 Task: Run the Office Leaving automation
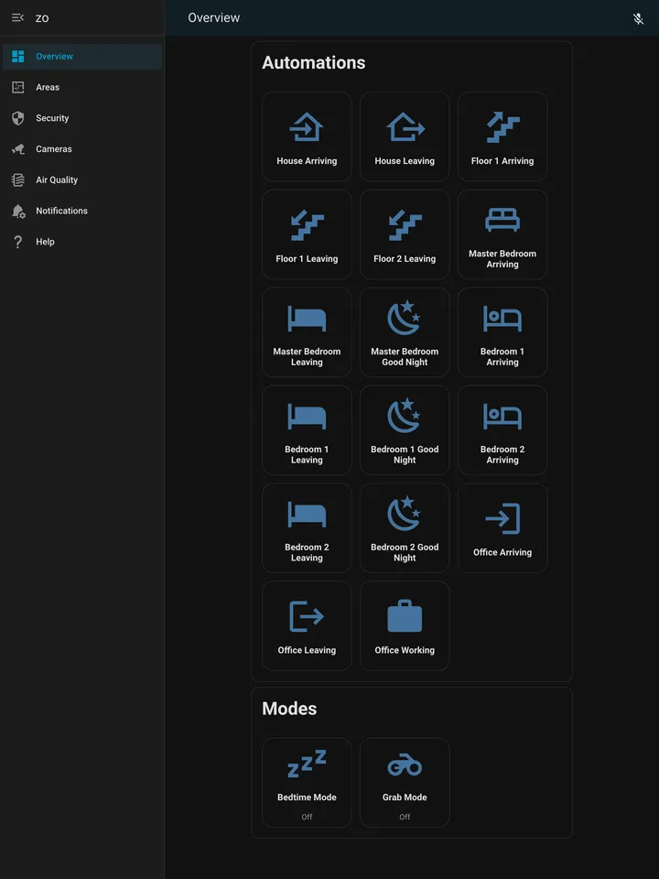[307, 625]
